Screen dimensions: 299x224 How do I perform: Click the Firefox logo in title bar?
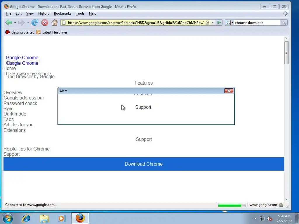(6, 6)
